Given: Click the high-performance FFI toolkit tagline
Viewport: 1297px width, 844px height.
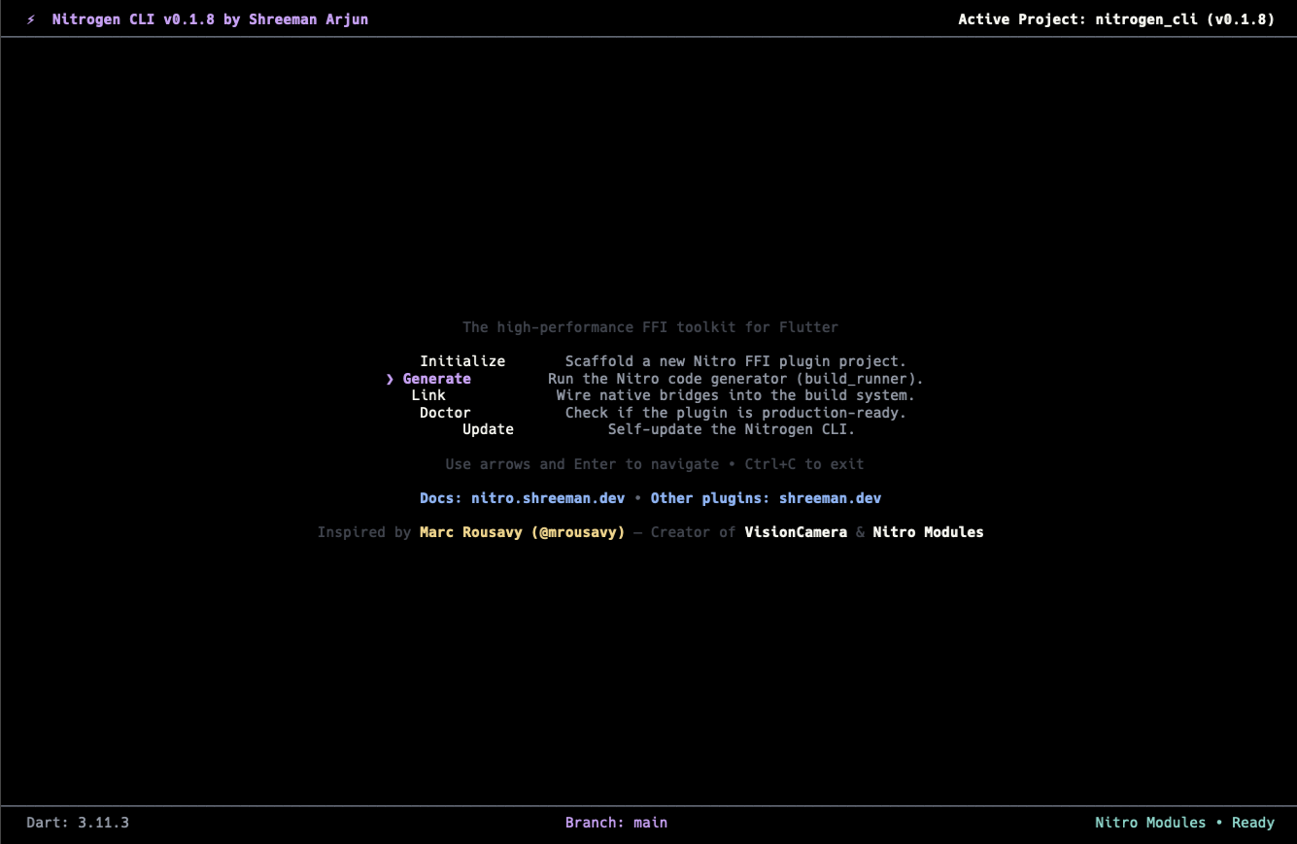Looking at the screenshot, I should pyautogui.click(x=650, y=327).
